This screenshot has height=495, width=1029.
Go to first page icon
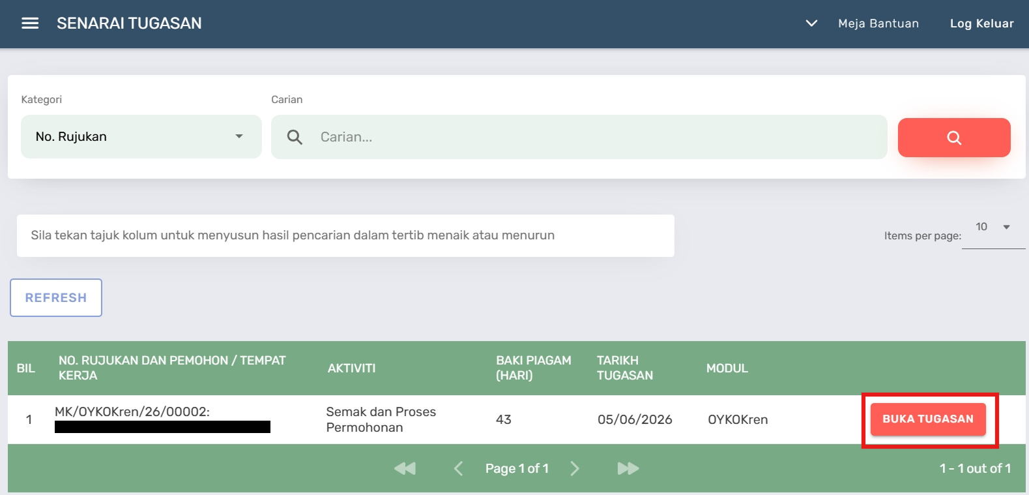pyautogui.click(x=405, y=468)
